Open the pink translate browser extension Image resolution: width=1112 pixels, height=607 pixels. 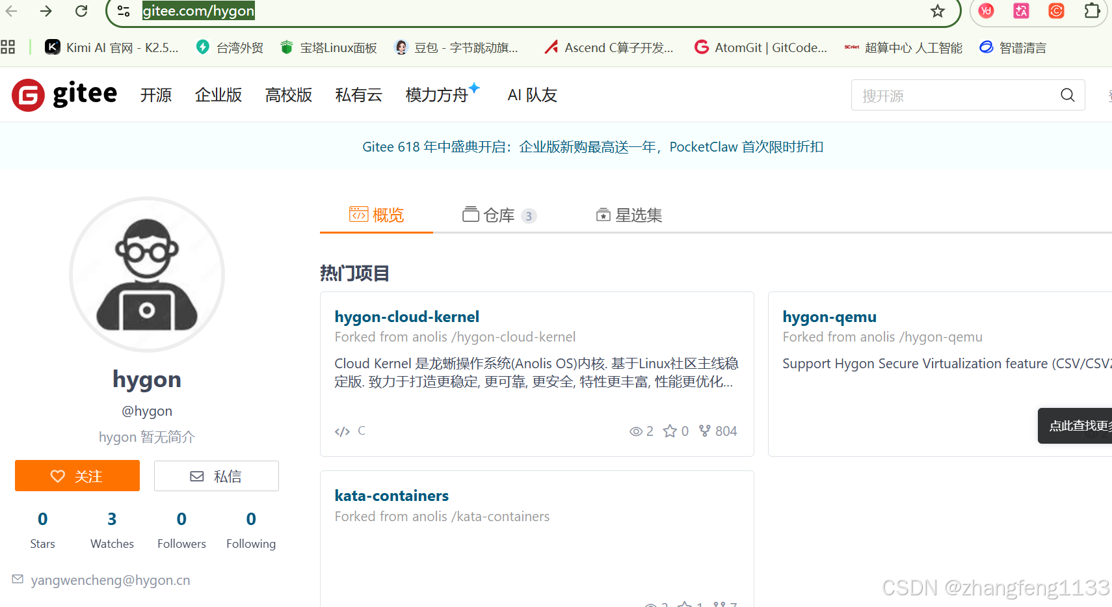click(x=1021, y=11)
